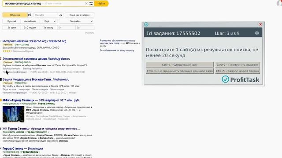Click the Магазин на Маркете rating link
The width and height of the screenshot is (282, 158).
point(23,51)
